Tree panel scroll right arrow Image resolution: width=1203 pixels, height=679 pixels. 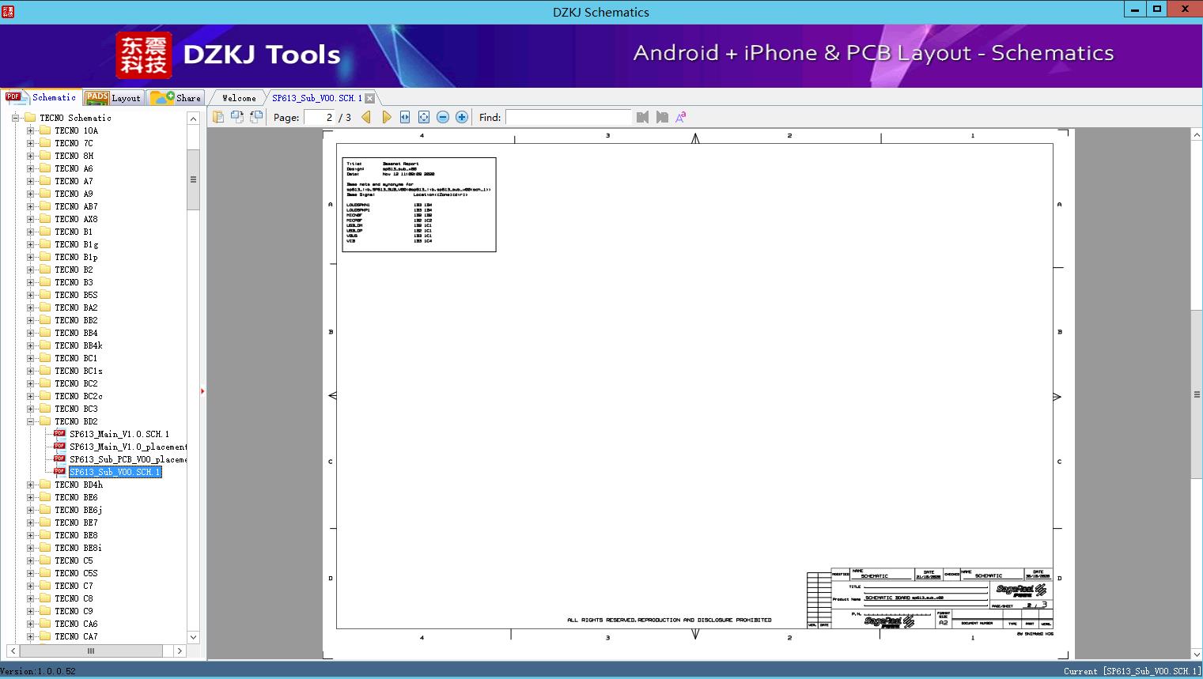coord(180,651)
